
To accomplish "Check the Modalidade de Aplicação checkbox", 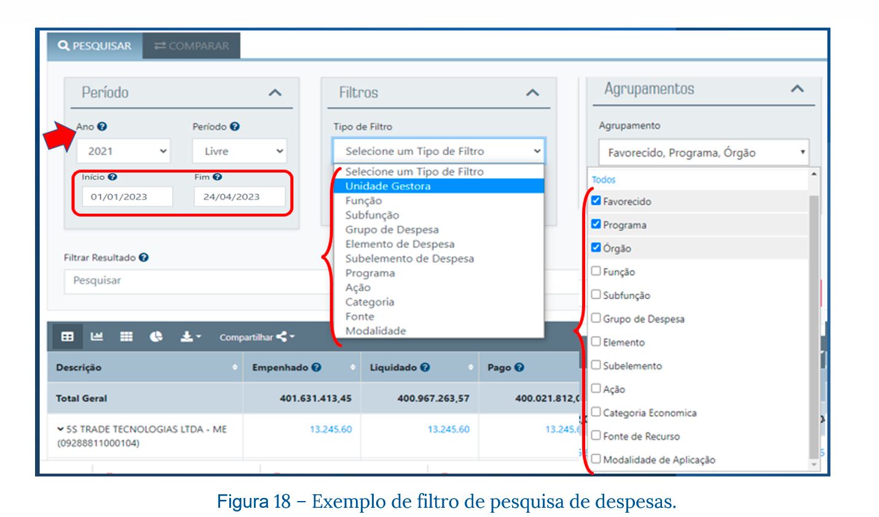I will tap(596, 459).
